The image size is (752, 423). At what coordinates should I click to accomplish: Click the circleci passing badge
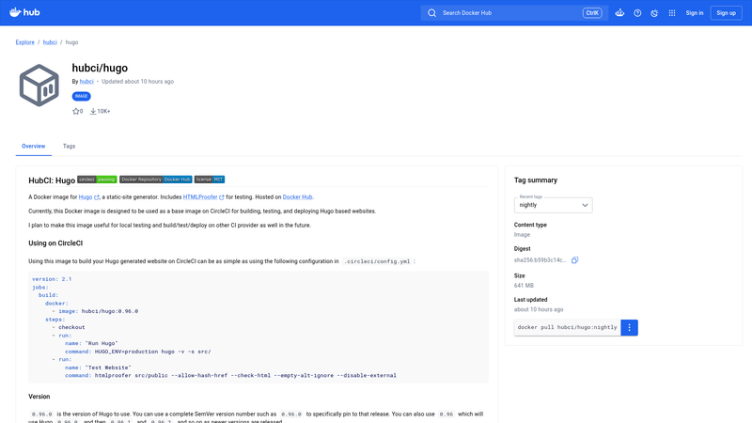point(97,180)
